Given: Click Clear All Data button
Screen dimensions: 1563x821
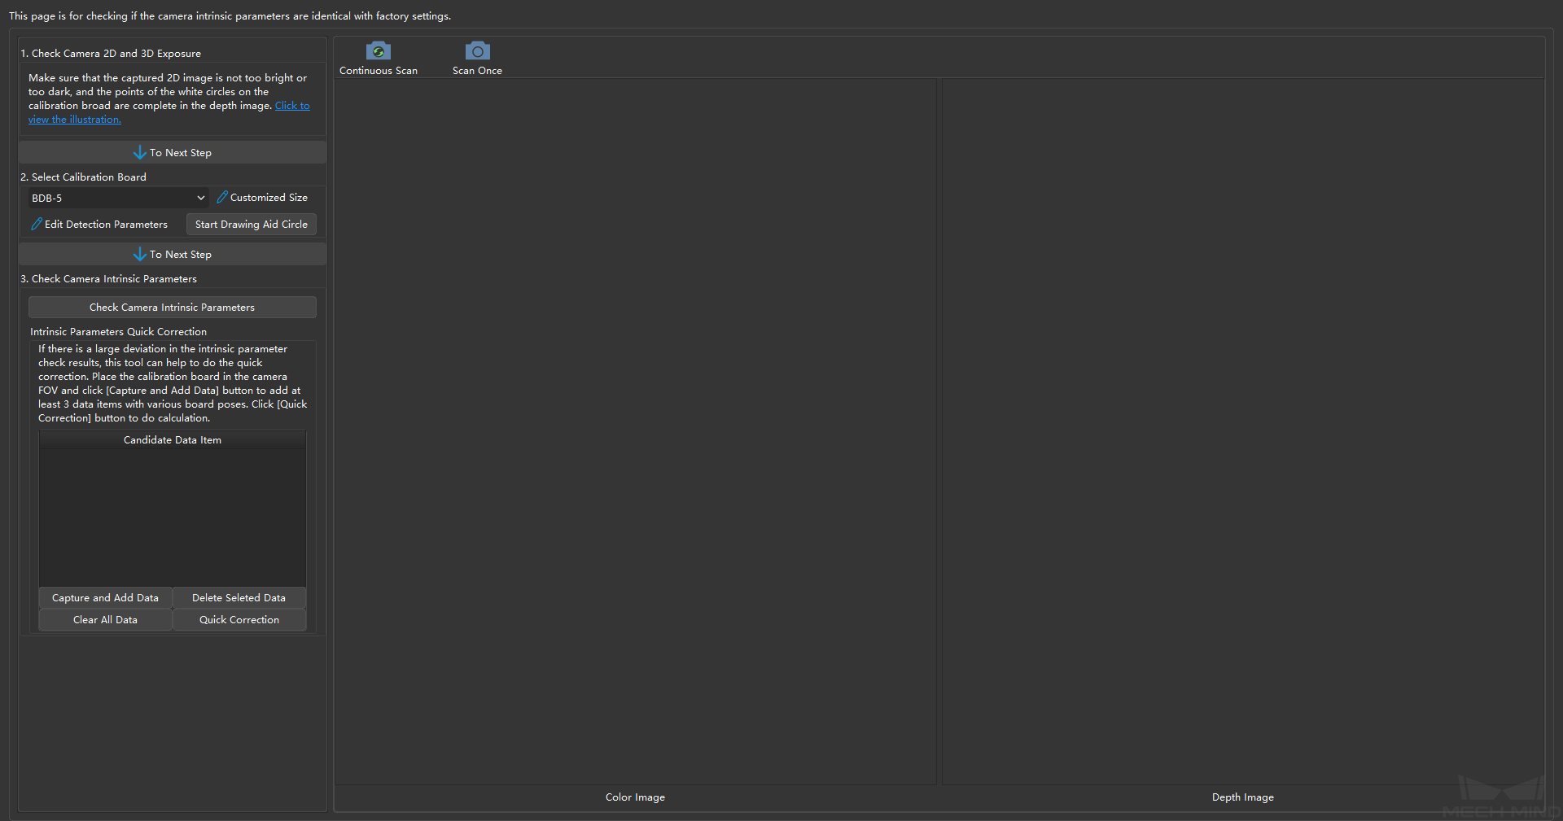Looking at the screenshot, I should click(x=106, y=619).
